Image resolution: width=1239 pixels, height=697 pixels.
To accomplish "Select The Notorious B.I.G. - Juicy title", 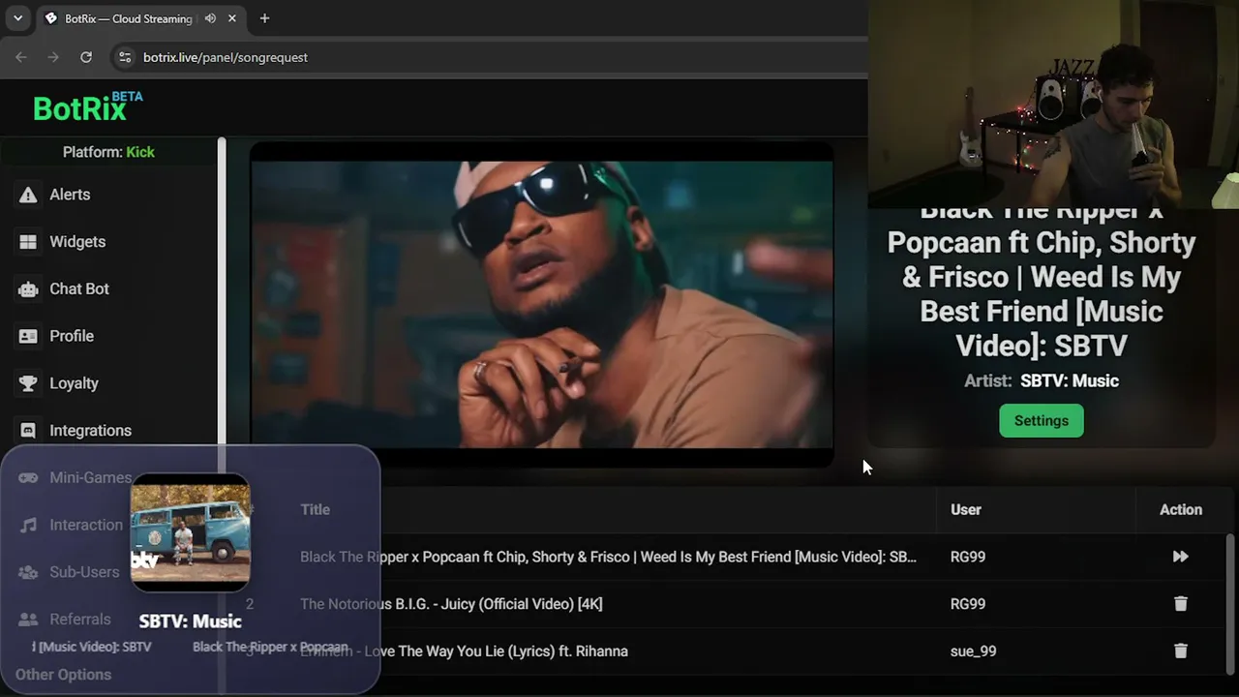I will [x=451, y=604].
